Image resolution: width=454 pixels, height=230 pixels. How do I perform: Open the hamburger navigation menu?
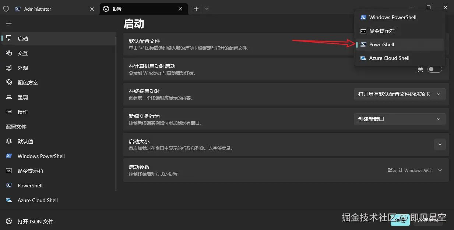point(9,24)
